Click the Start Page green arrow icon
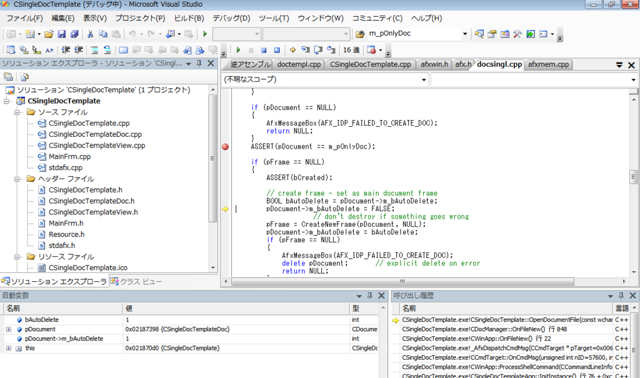Screen dimensions: 640x378 pyautogui.click(x=530, y=34)
